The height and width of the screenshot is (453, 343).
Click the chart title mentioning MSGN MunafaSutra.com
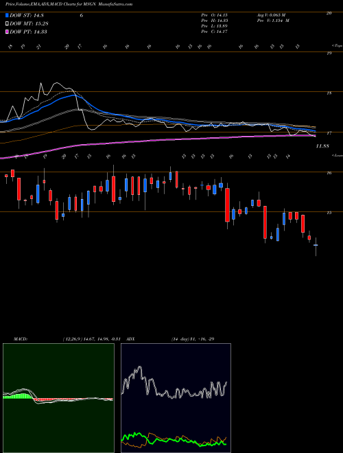[69, 4]
